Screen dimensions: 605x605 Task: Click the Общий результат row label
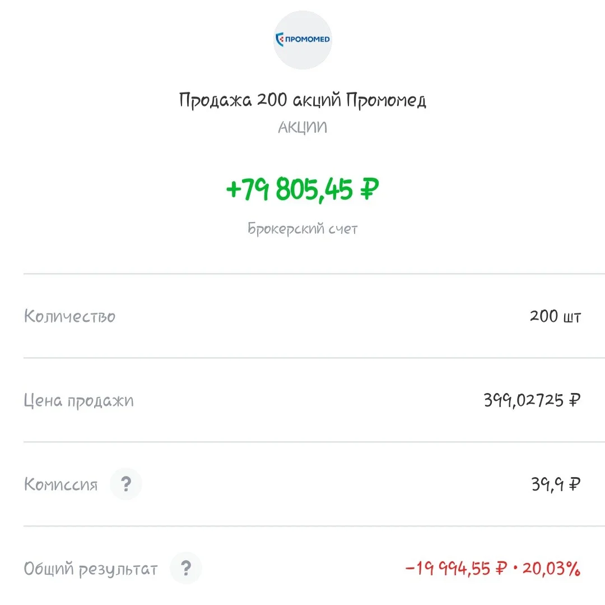pyautogui.click(x=91, y=569)
